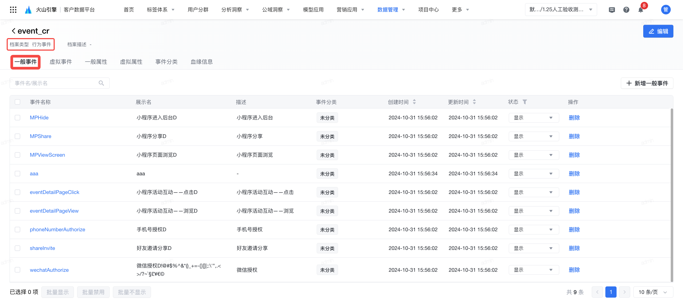Open the 10 条/页 page size selector
Screen dimensions: 683x308
pyautogui.click(x=653, y=292)
